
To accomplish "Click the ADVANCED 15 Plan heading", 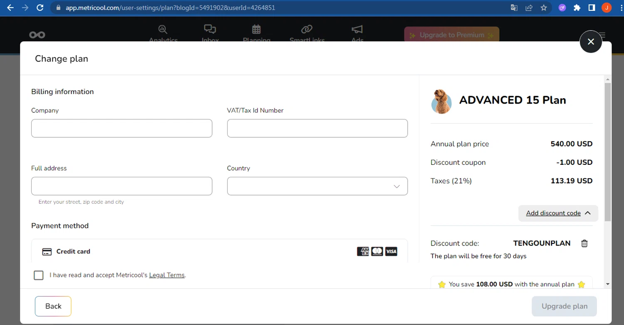I will [513, 100].
